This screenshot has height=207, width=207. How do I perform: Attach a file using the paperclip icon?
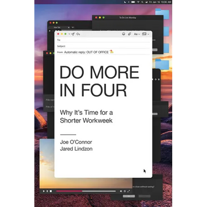coord(129,34)
